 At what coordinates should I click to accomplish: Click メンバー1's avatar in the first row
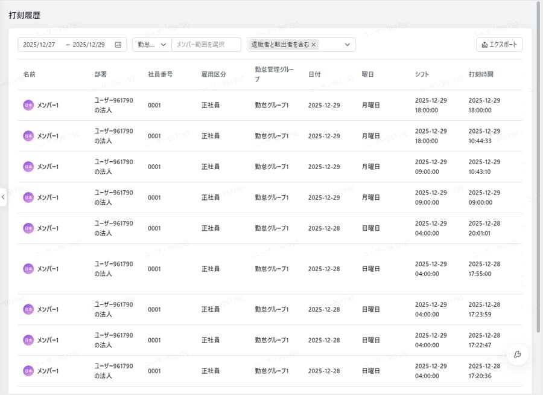[28, 104]
